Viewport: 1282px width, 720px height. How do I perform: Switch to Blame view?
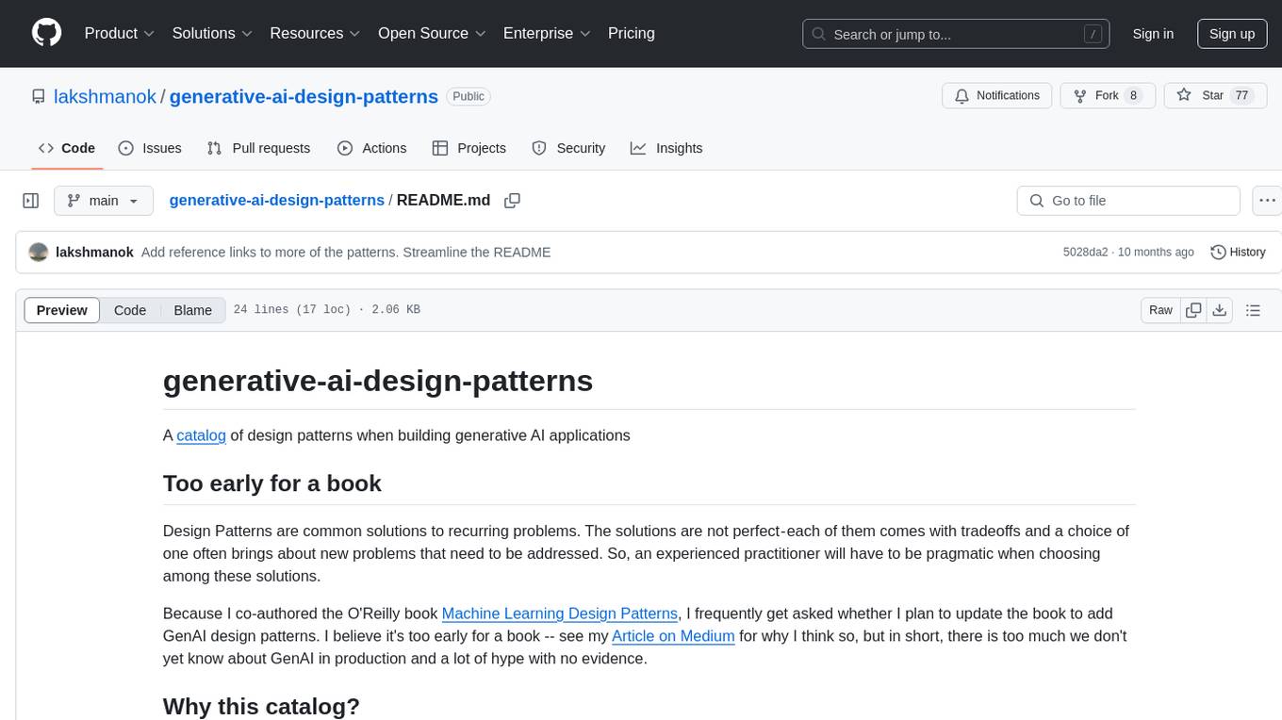[x=193, y=310]
